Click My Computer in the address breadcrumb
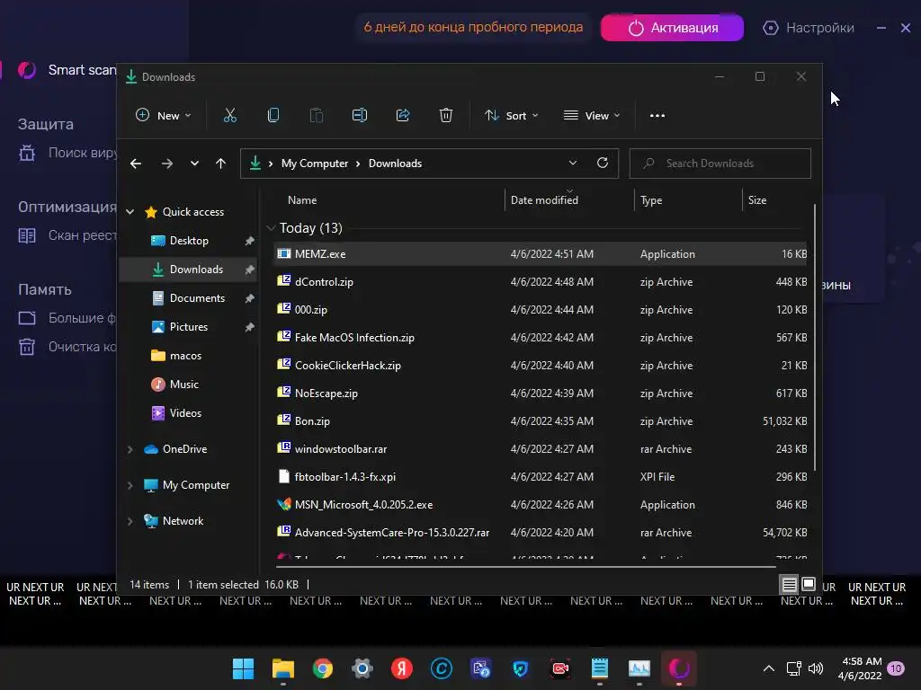The width and height of the screenshot is (921, 690). coord(315,164)
